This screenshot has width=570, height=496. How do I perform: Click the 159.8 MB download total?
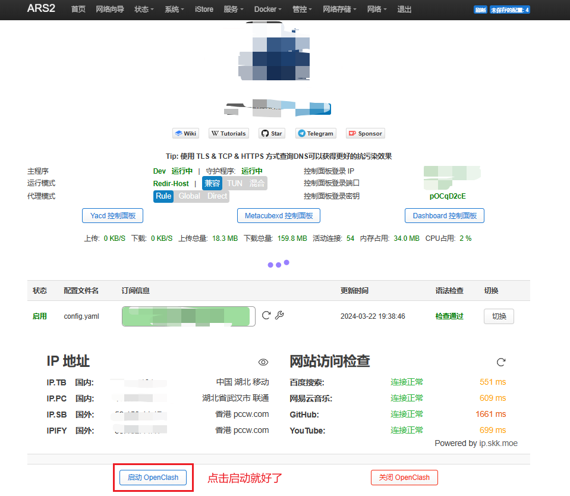click(x=292, y=238)
